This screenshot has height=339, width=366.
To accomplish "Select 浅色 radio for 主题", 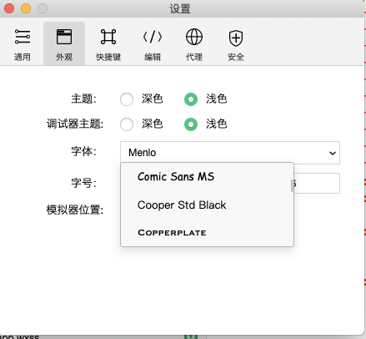I will click(191, 99).
